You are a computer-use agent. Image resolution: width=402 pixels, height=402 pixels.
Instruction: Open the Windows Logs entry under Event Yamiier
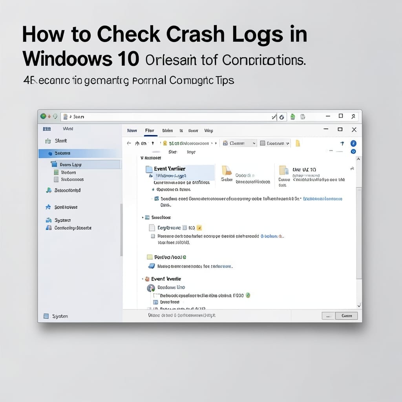(171, 176)
